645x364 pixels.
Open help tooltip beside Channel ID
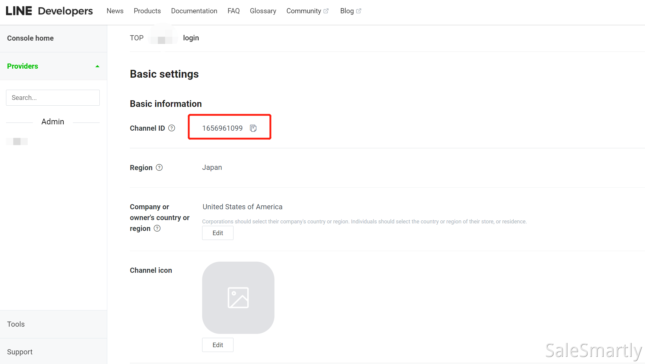(171, 128)
